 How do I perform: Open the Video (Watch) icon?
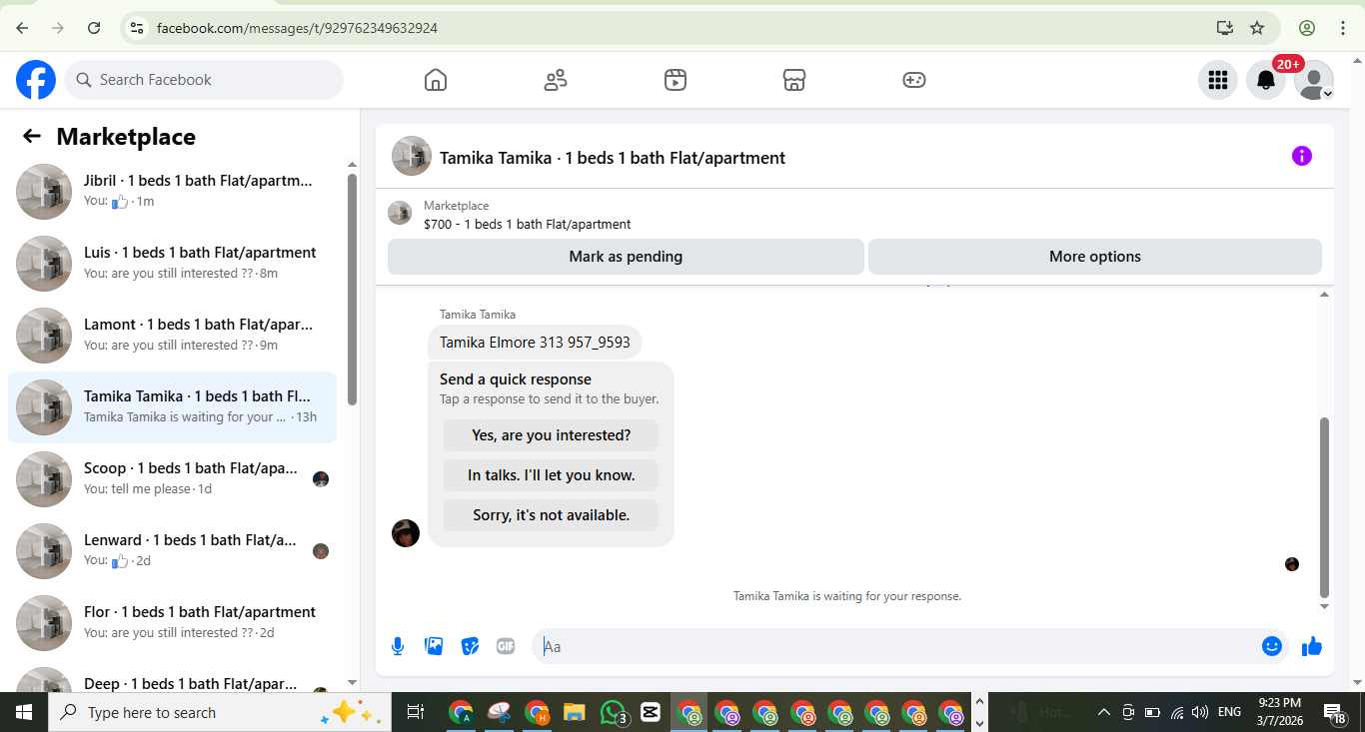click(x=676, y=80)
